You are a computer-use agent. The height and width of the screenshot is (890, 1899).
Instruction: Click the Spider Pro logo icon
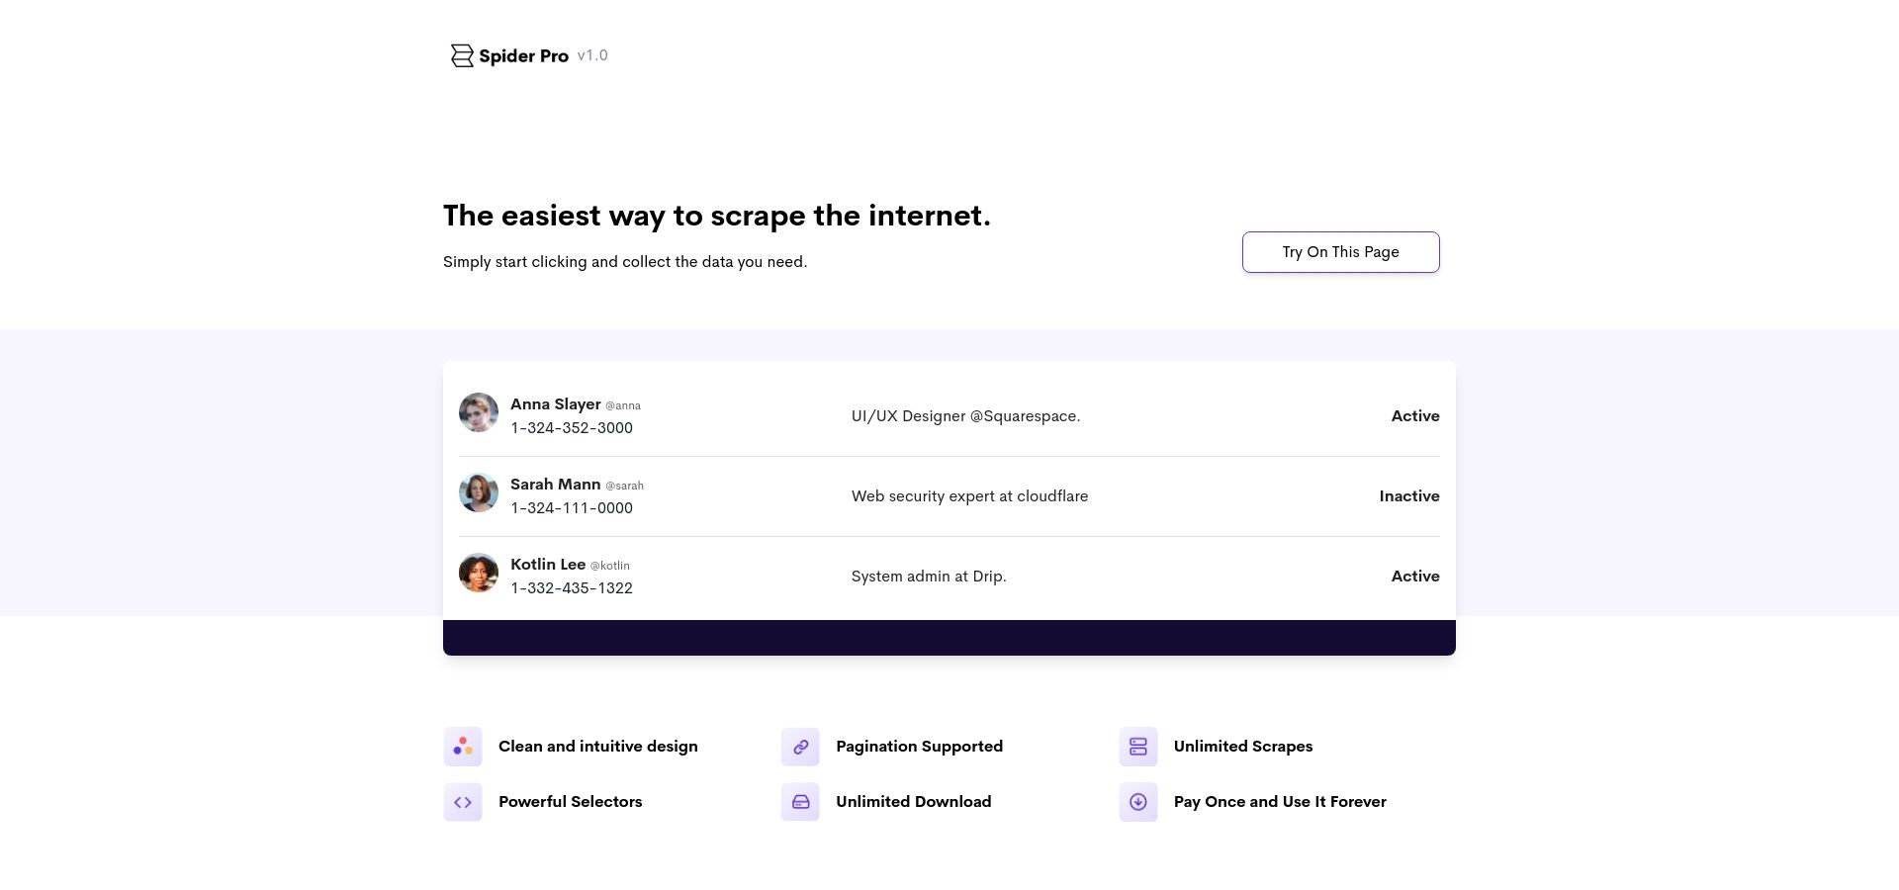click(x=462, y=55)
